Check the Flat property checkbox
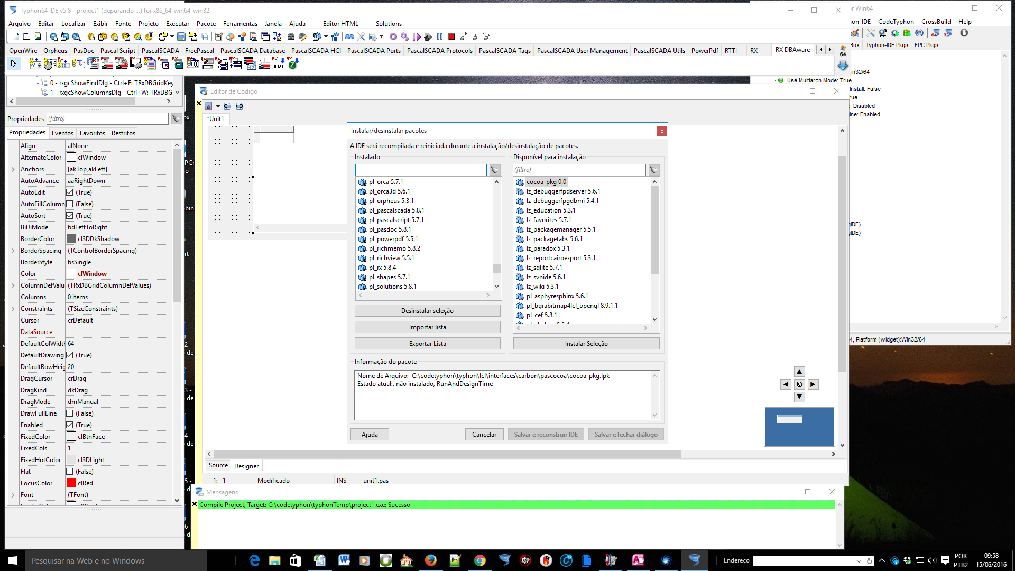Image resolution: width=1015 pixels, height=571 pixels. coord(70,472)
